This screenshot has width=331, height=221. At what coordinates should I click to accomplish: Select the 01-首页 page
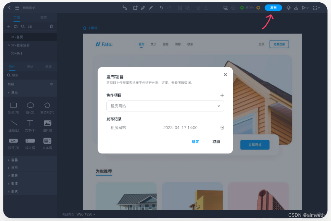coord(30,37)
